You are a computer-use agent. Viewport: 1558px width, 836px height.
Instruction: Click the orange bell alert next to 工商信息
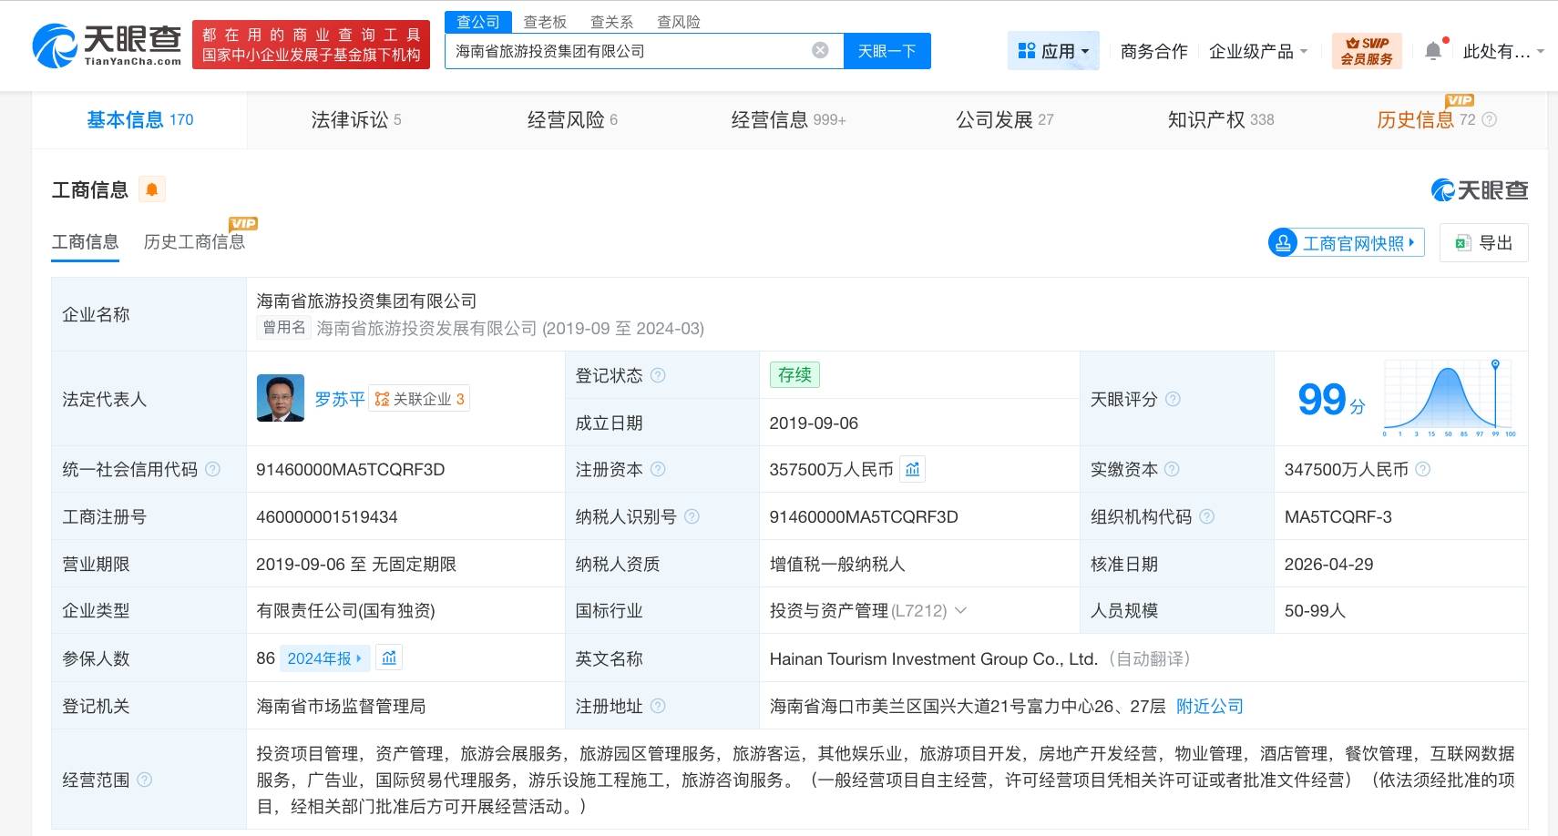pos(151,189)
